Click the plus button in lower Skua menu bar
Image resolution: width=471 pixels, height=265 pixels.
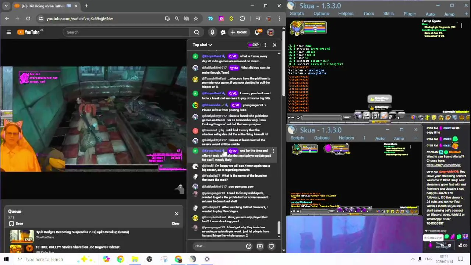[x=416, y=138]
